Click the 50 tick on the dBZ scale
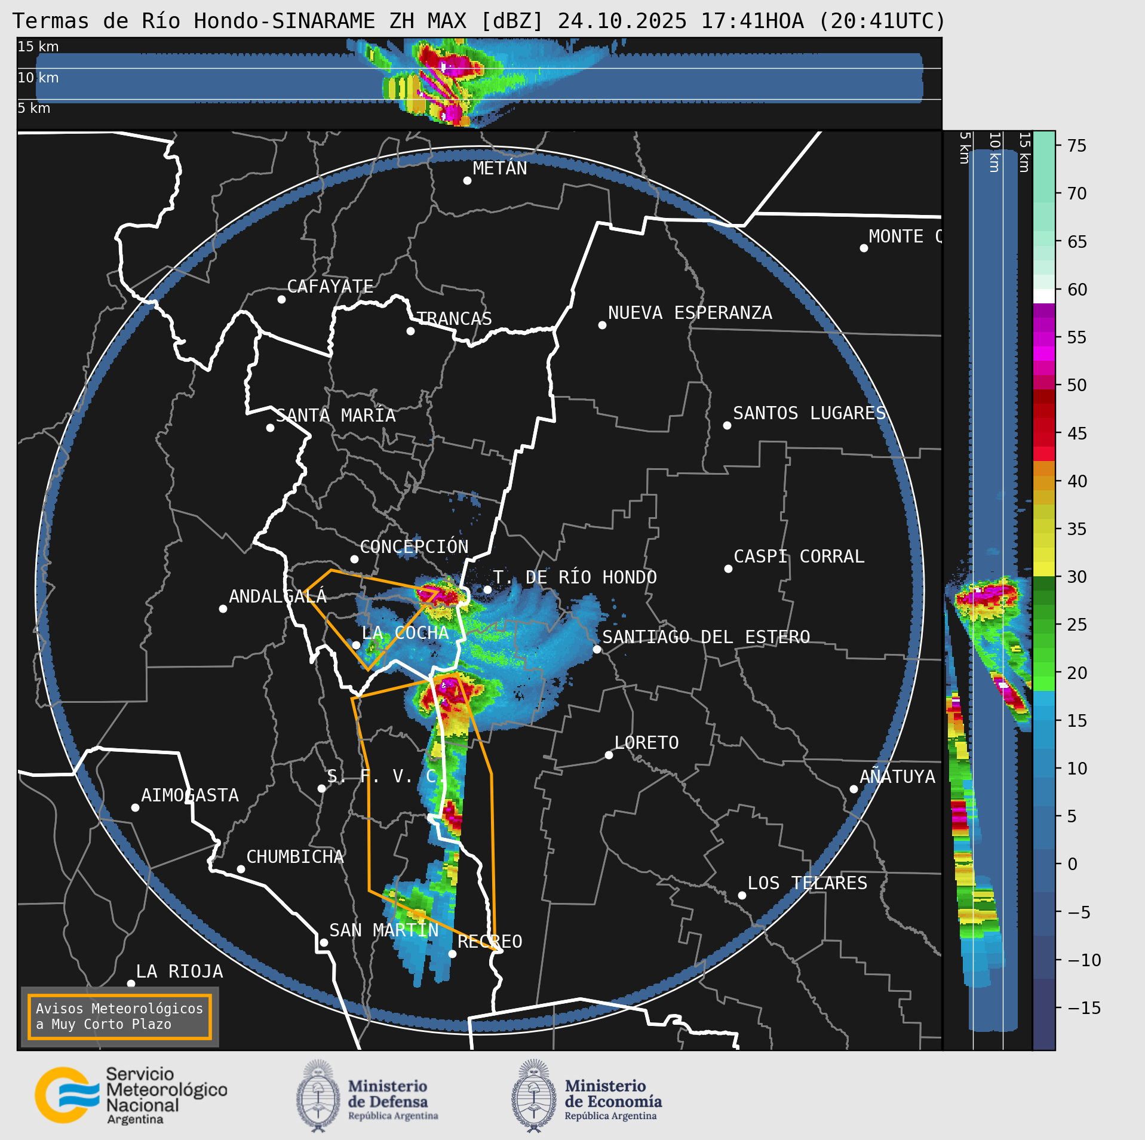This screenshot has height=1140, width=1145. pyautogui.click(x=1077, y=385)
